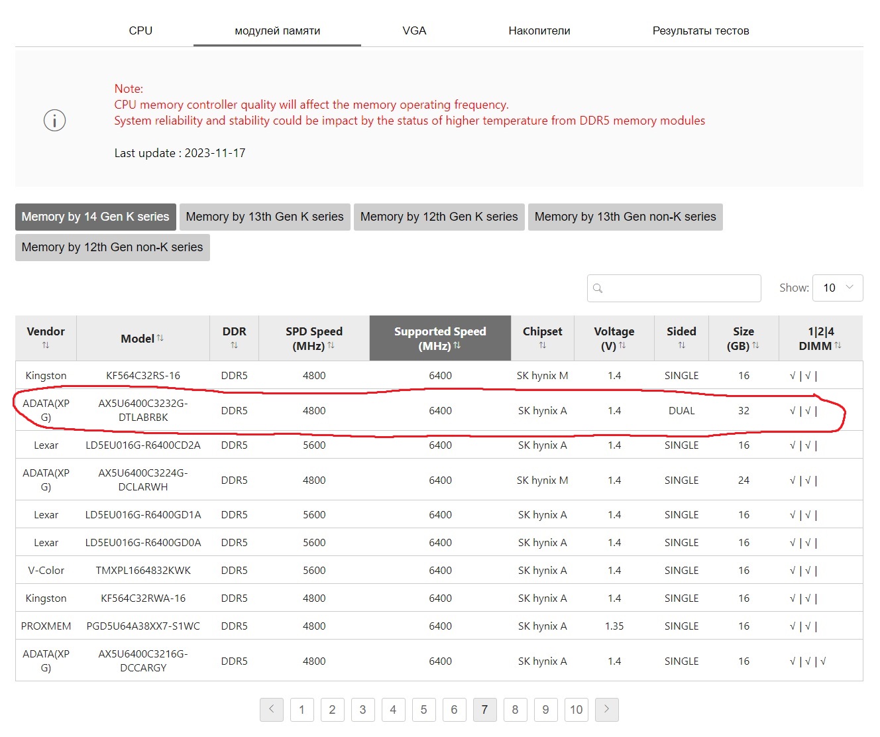The image size is (880, 737).
Task: Click model TMXPL1664832KWK cell
Action: point(143,570)
